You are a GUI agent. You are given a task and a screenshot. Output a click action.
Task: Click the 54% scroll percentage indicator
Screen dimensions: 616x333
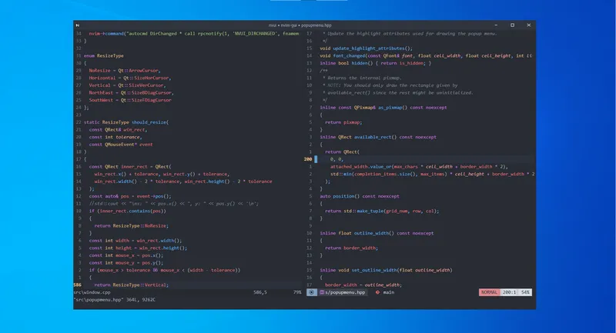(525, 292)
